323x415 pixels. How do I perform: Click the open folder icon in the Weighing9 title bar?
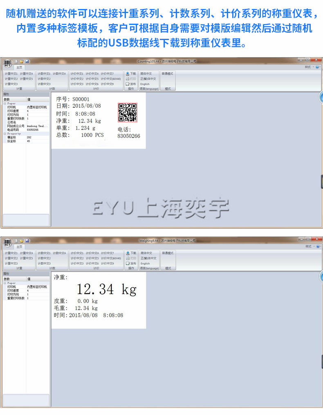click(x=22, y=241)
